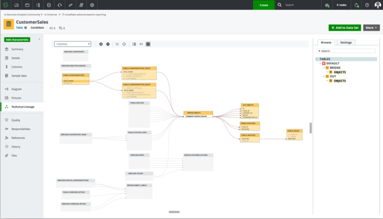Click the magnifier search icon
The height and width of the screenshot is (219, 383).
click(280, 5)
